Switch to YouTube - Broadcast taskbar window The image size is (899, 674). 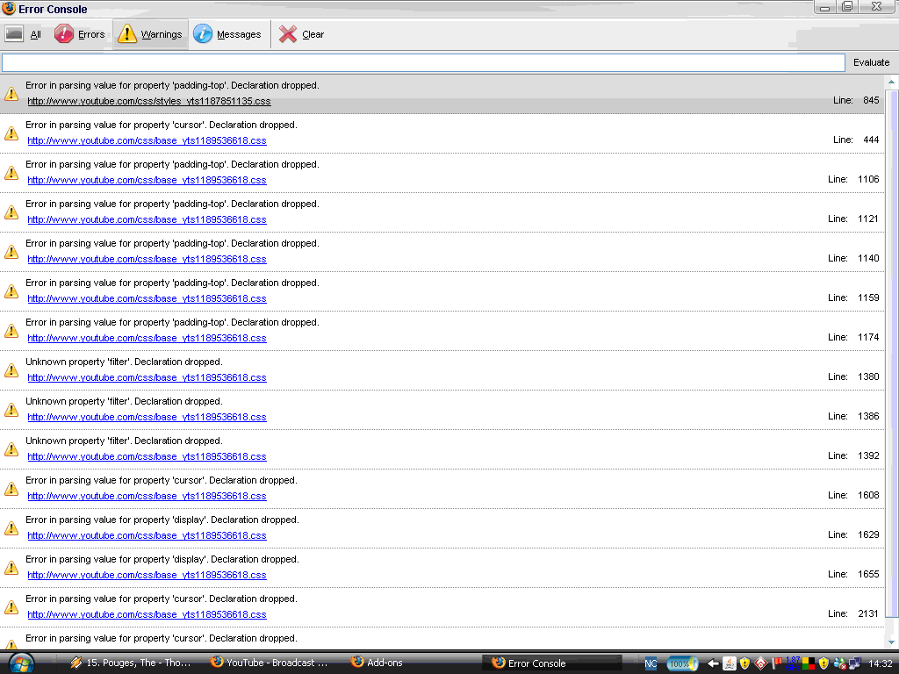point(270,663)
